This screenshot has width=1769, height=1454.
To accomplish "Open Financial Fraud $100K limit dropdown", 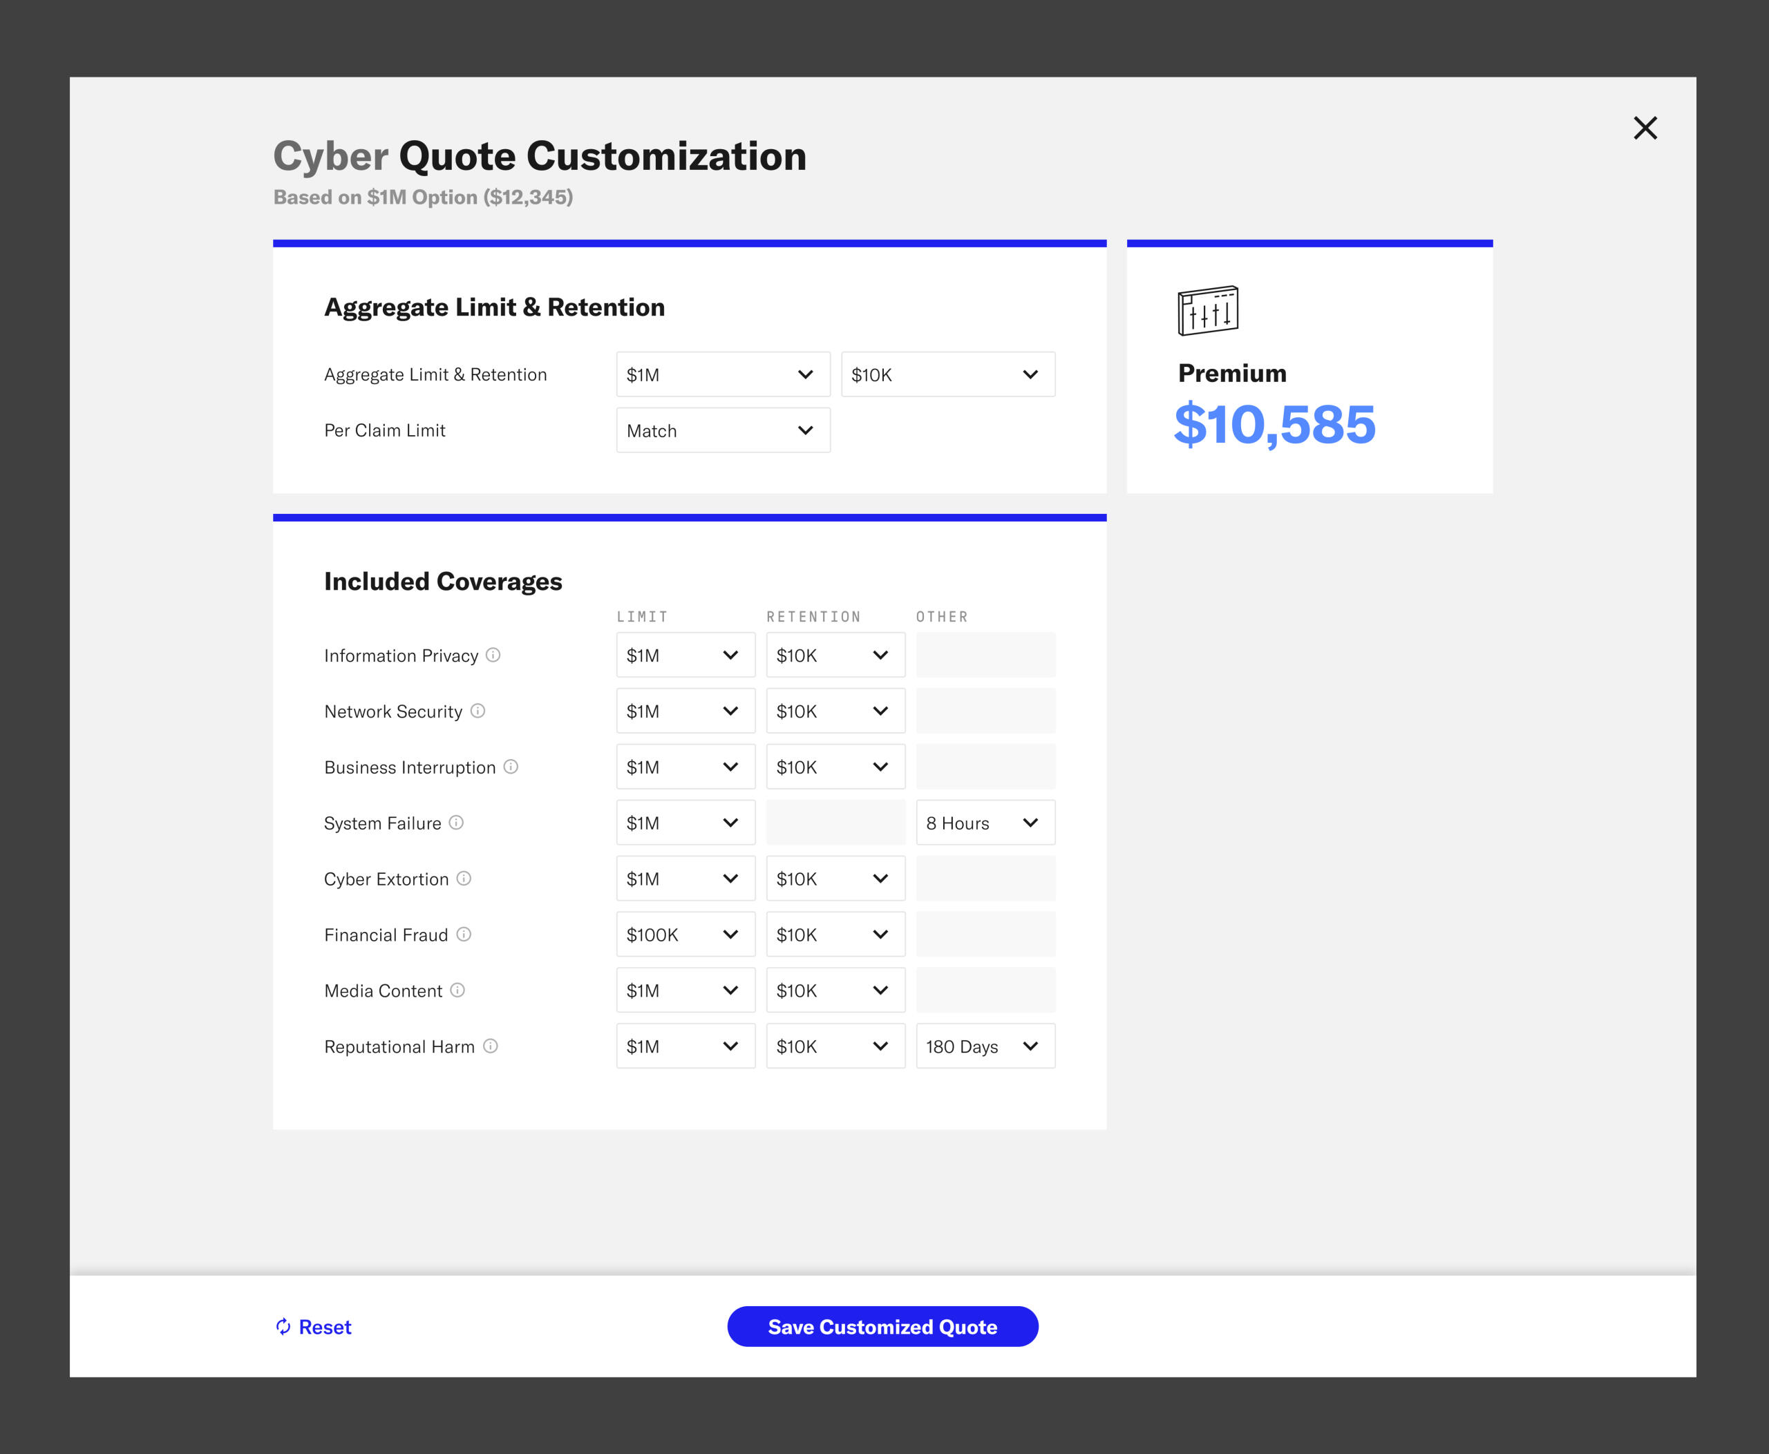I will click(685, 935).
